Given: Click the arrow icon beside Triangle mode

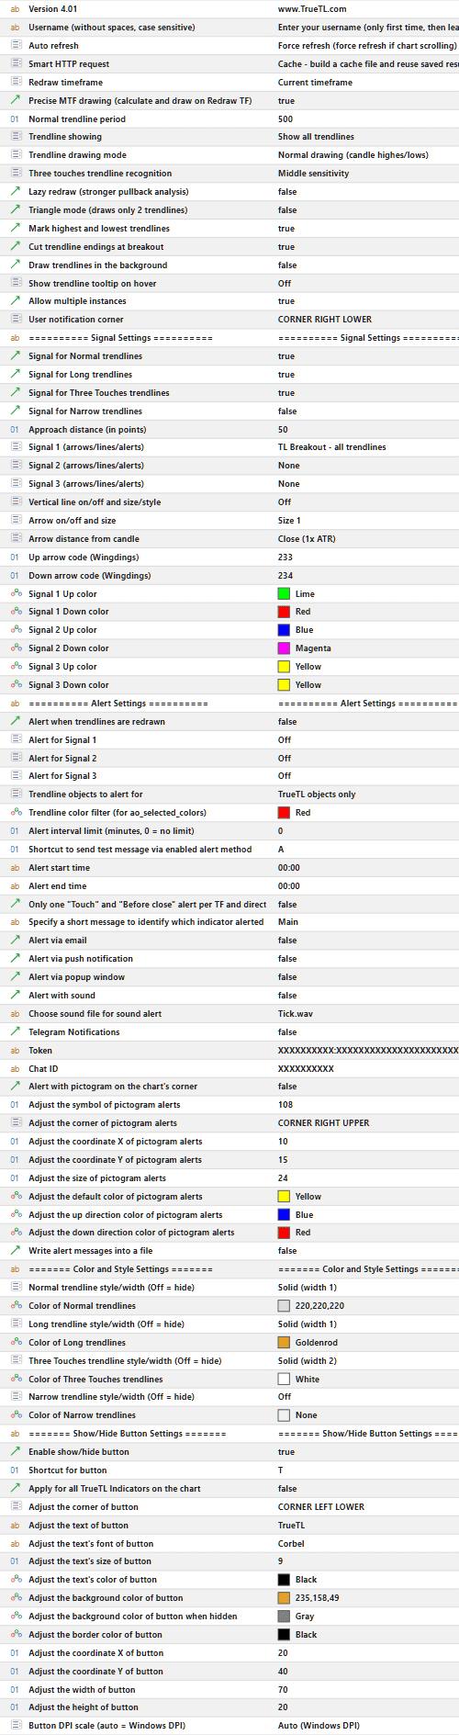Looking at the screenshot, I should point(15,210).
